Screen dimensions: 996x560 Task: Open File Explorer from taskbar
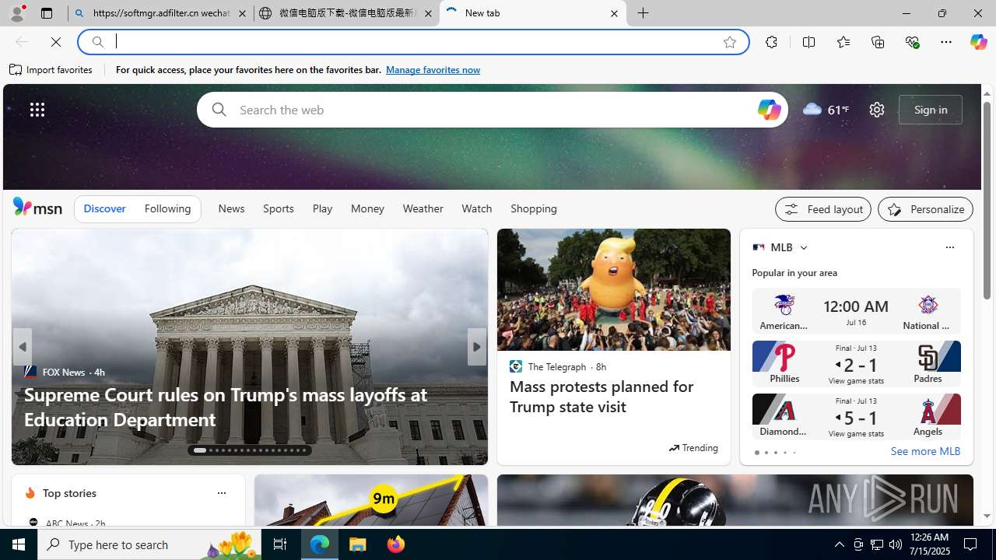[358, 544]
